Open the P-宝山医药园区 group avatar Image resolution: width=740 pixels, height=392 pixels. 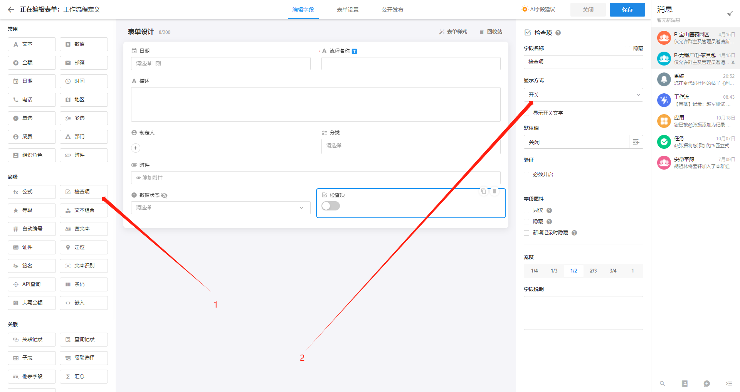(664, 38)
